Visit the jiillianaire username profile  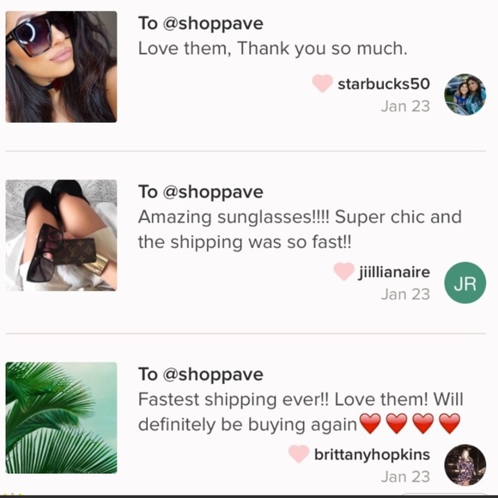click(394, 272)
